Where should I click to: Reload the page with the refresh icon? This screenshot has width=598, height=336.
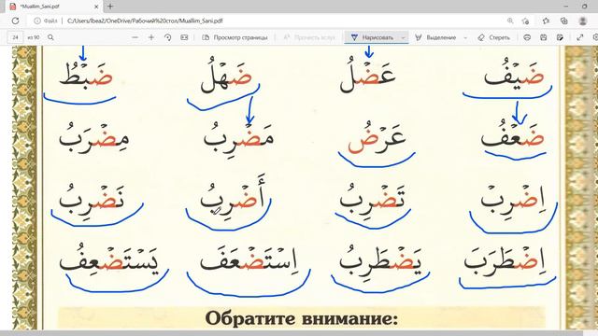tap(15, 21)
